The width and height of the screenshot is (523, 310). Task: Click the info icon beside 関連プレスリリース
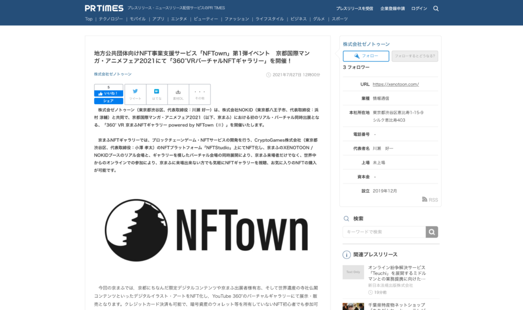click(x=347, y=255)
